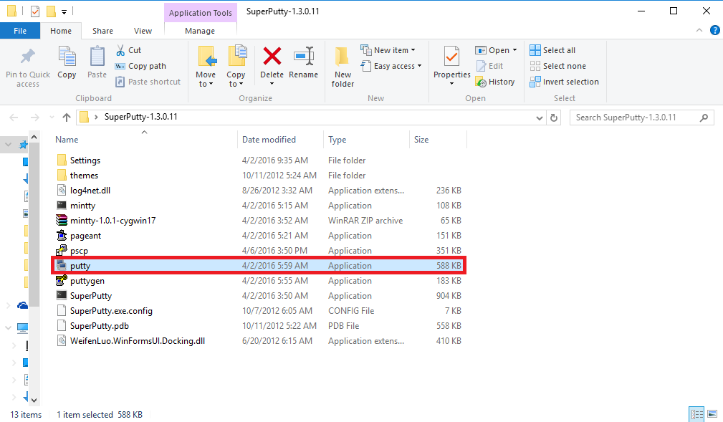Screen dimensions: 723x422
Task: Click the Cut scissors icon
Action: coord(121,50)
